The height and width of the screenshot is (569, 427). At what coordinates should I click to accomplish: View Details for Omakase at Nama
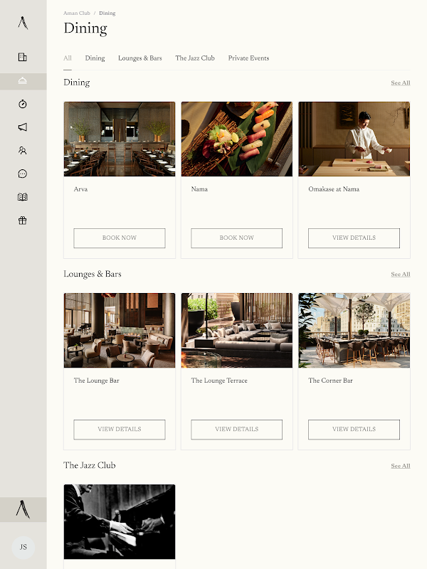tap(354, 238)
